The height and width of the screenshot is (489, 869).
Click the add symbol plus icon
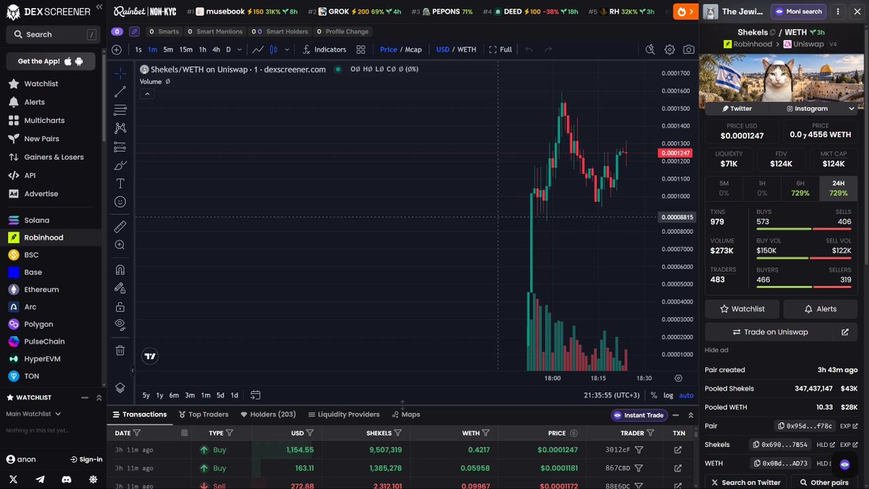point(117,49)
